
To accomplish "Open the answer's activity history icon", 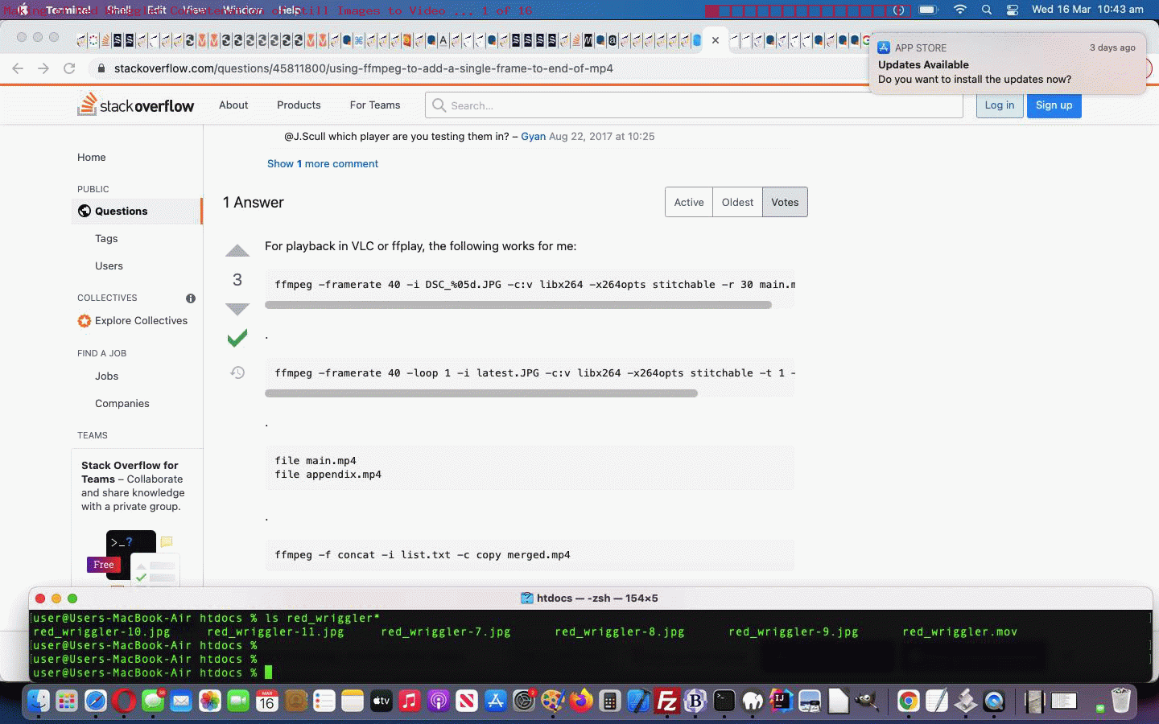I will click(237, 372).
